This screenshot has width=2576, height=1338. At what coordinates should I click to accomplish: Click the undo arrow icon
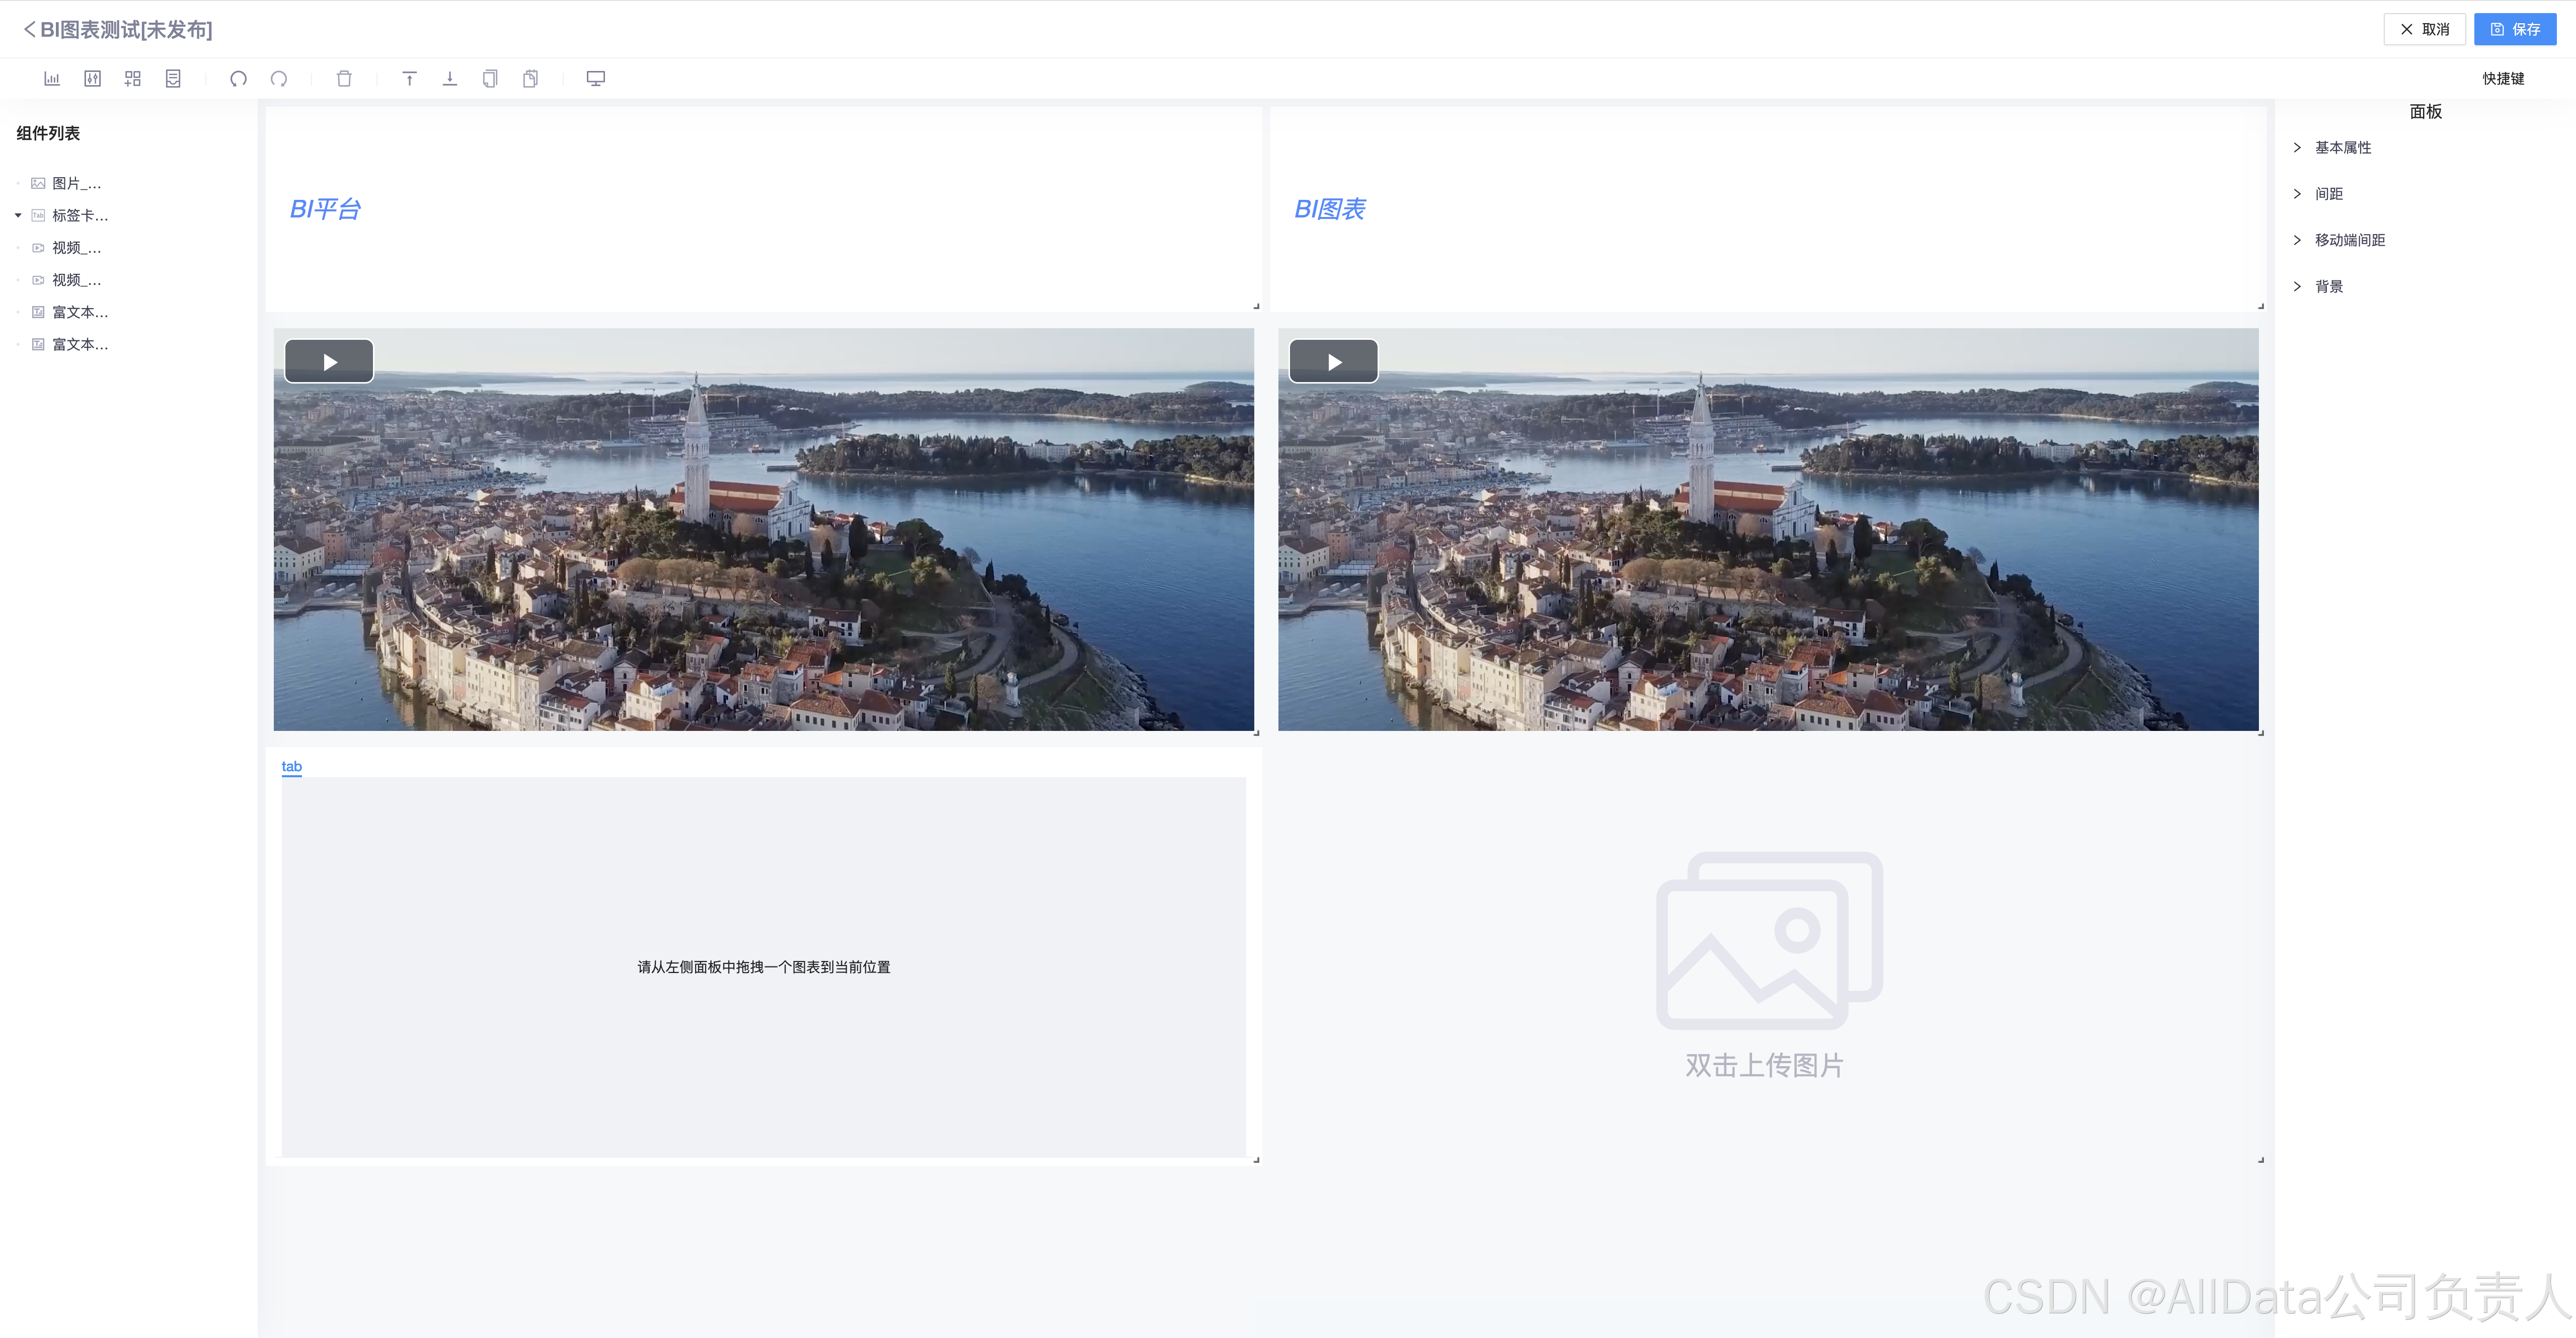tap(238, 78)
